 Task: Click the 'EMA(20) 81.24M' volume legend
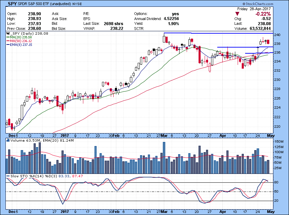(x=58, y=141)
